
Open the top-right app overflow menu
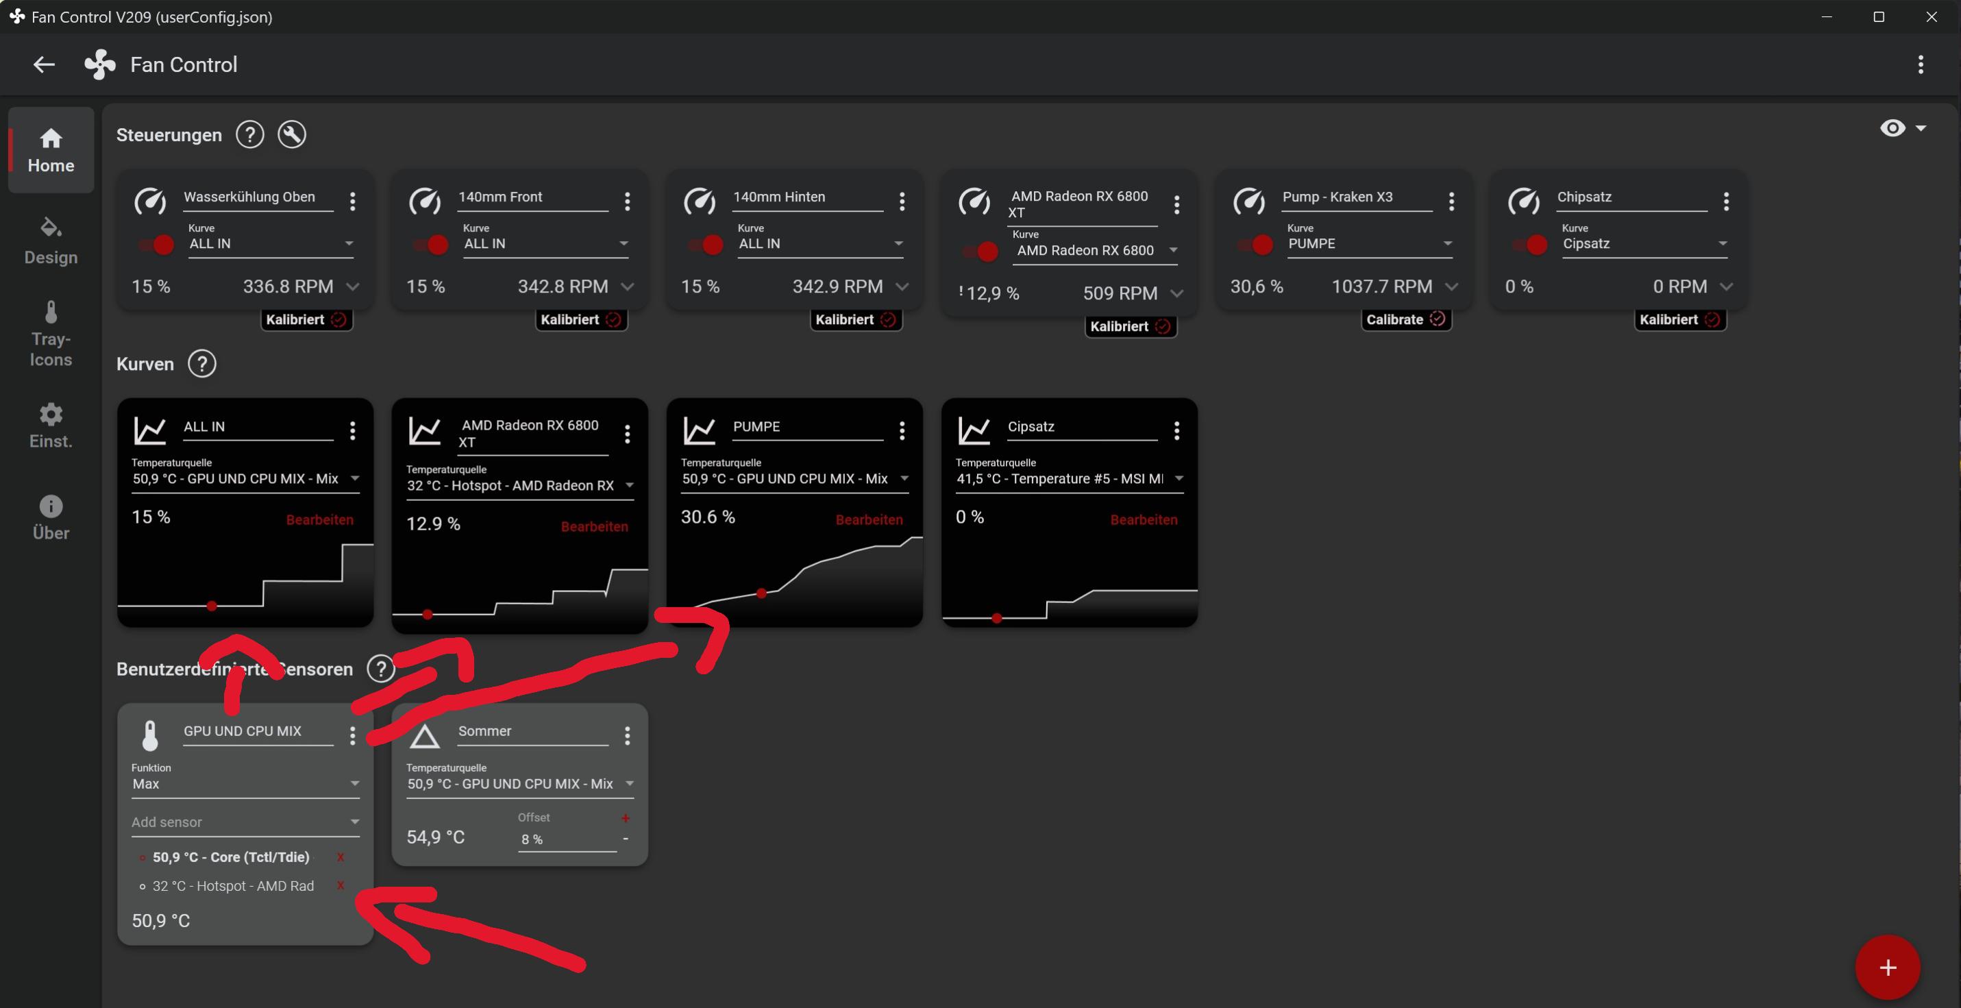[1921, 64]
